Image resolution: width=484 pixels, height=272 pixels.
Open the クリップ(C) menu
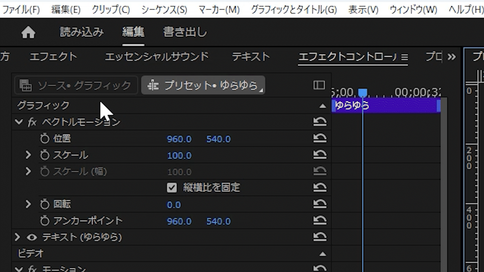pos(111,10)
